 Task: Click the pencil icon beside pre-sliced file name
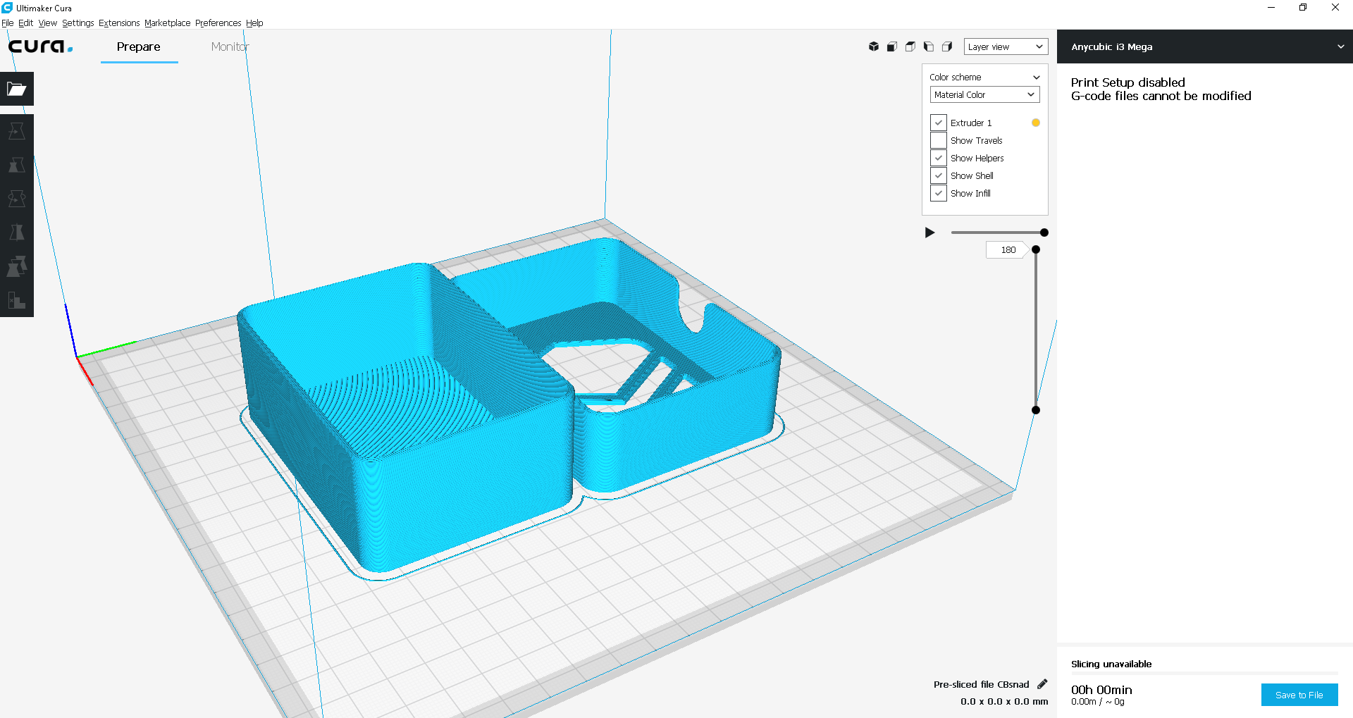pos(1042,684)
